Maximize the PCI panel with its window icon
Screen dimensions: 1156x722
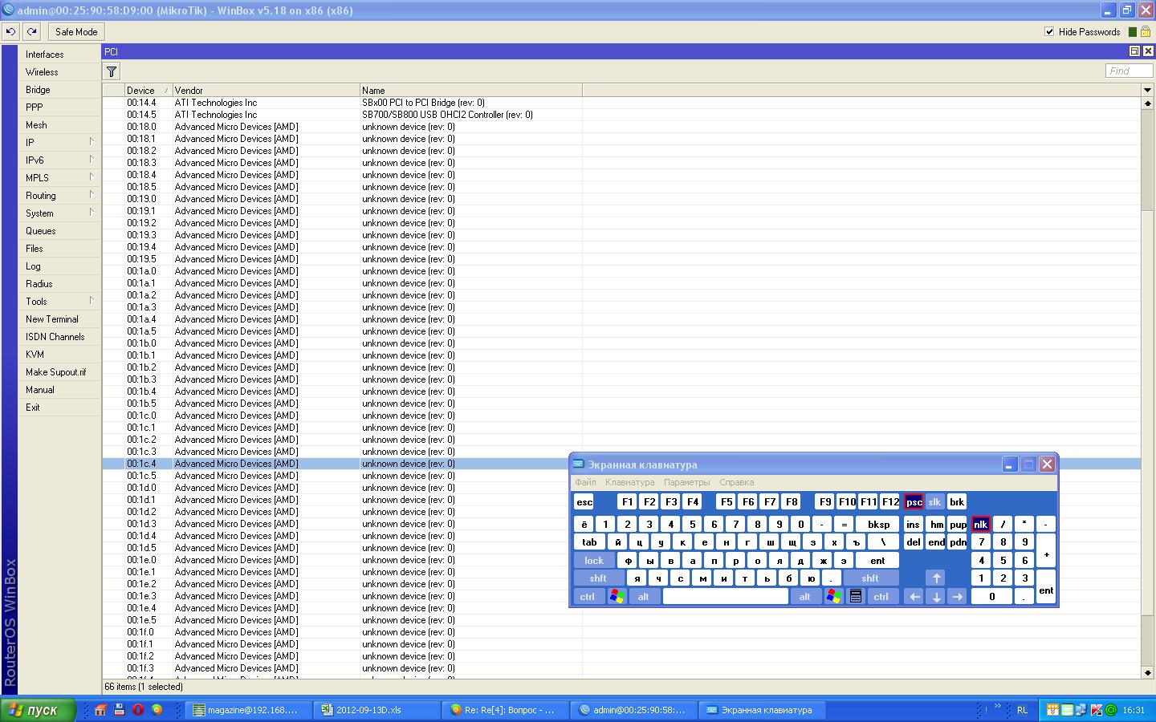[x=1134, y=51]
